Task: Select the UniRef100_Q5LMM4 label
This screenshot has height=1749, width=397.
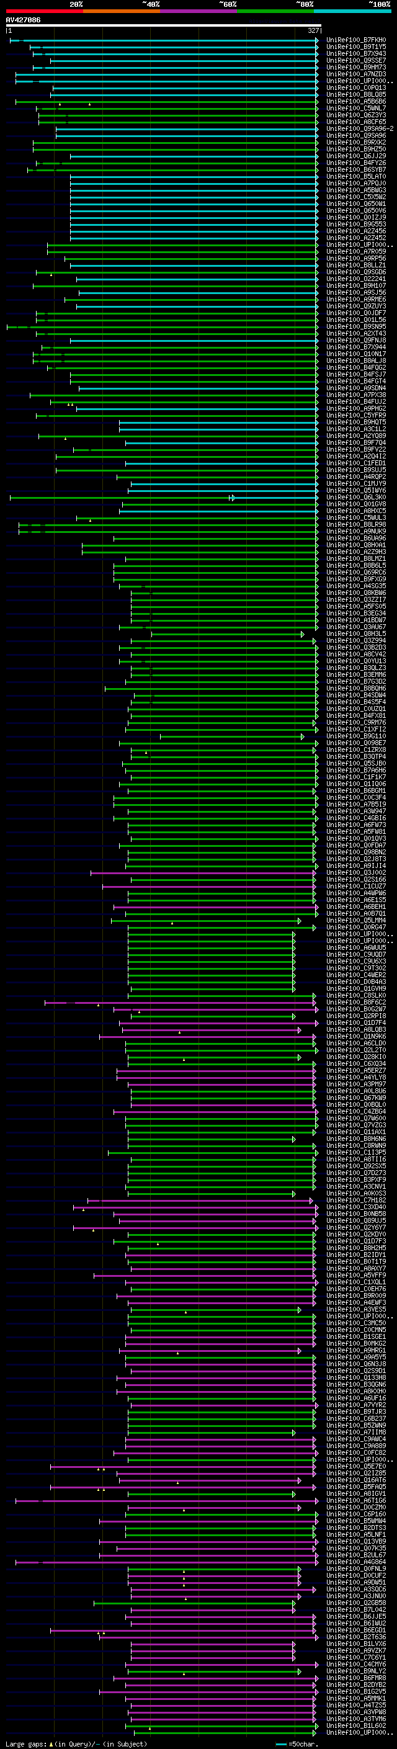Action: (356, 921)
